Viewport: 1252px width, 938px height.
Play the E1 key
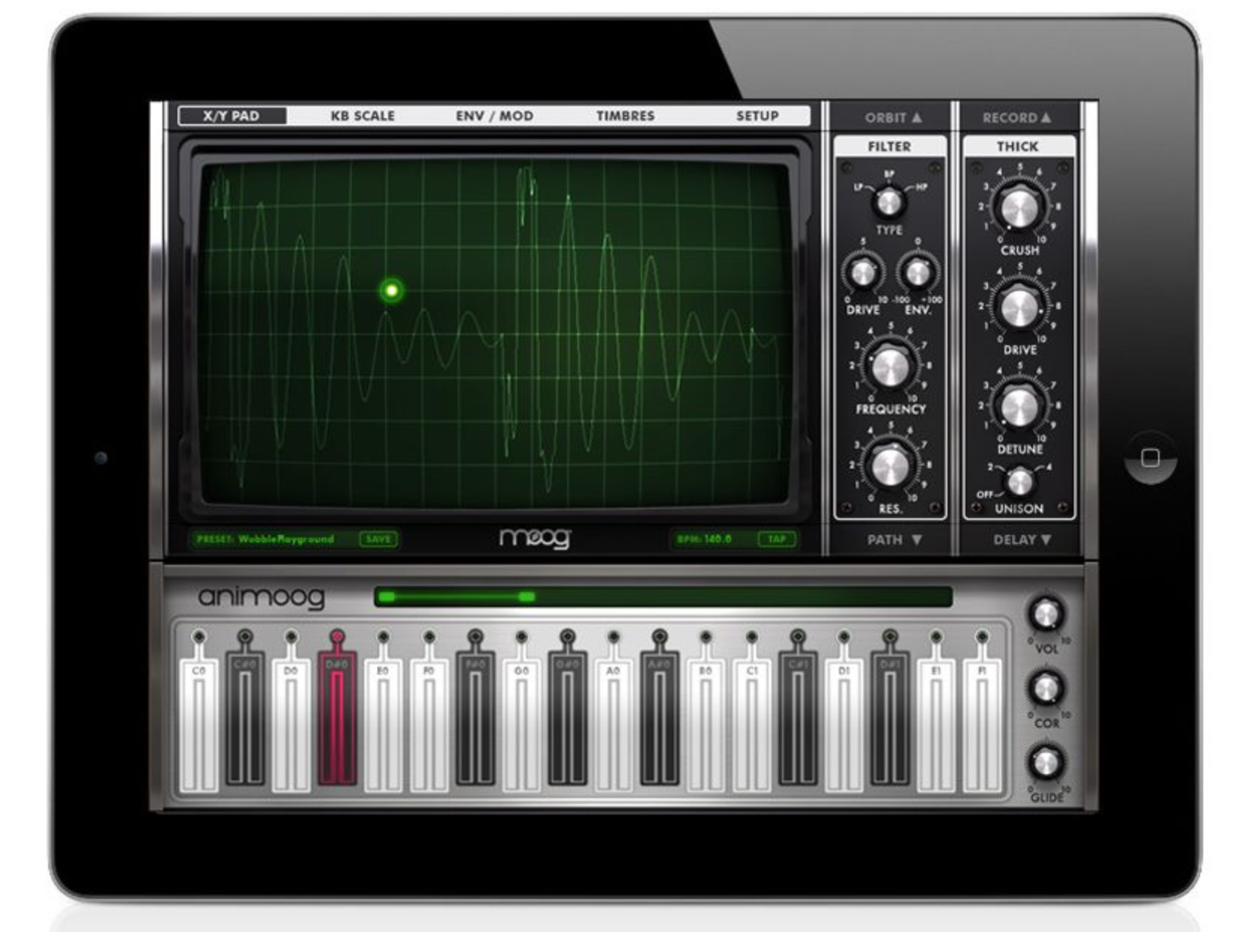936,724
